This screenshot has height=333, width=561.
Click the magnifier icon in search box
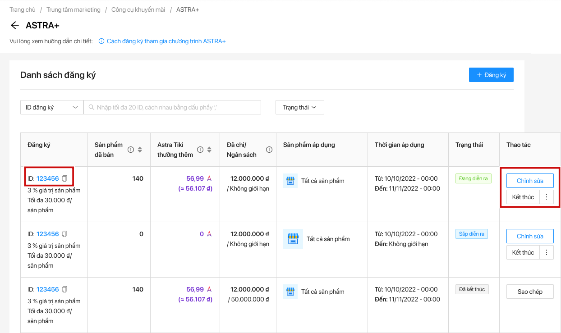[92, 107]
